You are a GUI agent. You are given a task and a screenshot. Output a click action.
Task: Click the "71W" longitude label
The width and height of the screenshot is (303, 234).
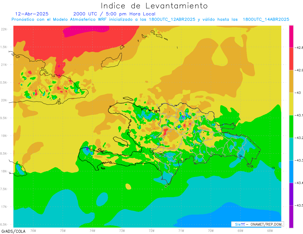(x=181, y=231)
